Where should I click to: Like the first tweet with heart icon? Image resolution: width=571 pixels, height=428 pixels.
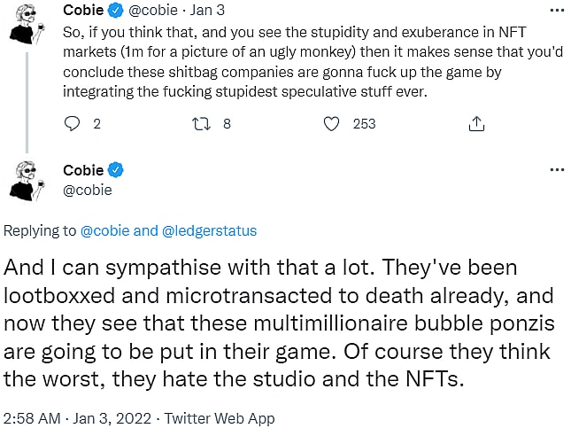pyautogui.click(x=331, y=124)
